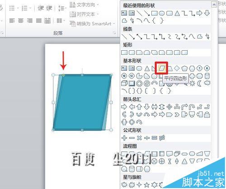Image resolution: width=226 pixels, height=189 pixels.
Task: Select the Parallelogram shape under 基本形状
Action: coord(161,68)
